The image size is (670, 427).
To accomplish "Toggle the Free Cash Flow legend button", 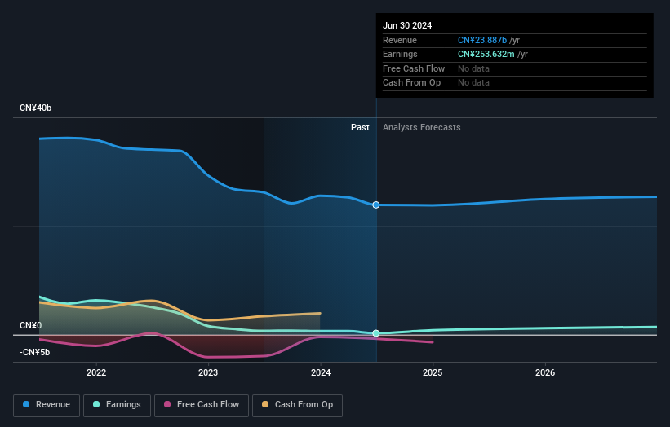I will (x=202, y=405).
